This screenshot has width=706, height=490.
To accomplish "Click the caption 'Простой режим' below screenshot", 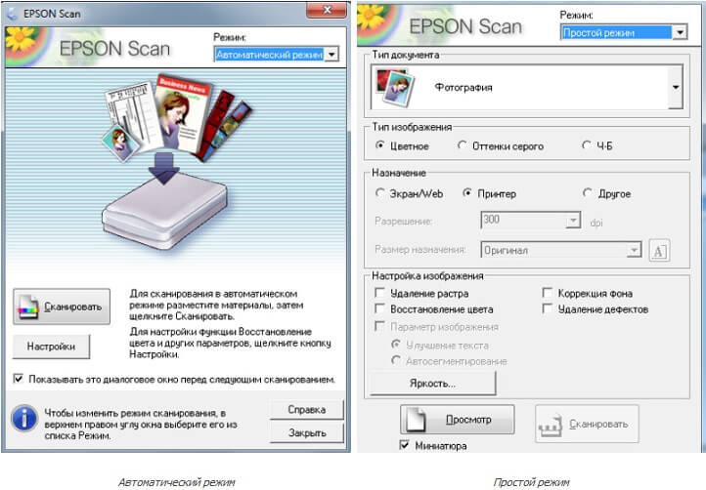I will 531,482.
